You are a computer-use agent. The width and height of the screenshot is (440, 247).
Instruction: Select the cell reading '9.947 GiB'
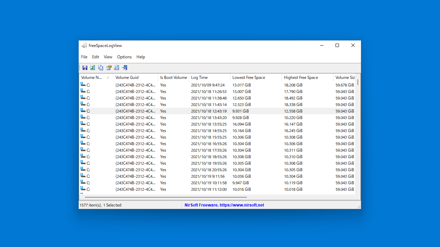point(241,183)
